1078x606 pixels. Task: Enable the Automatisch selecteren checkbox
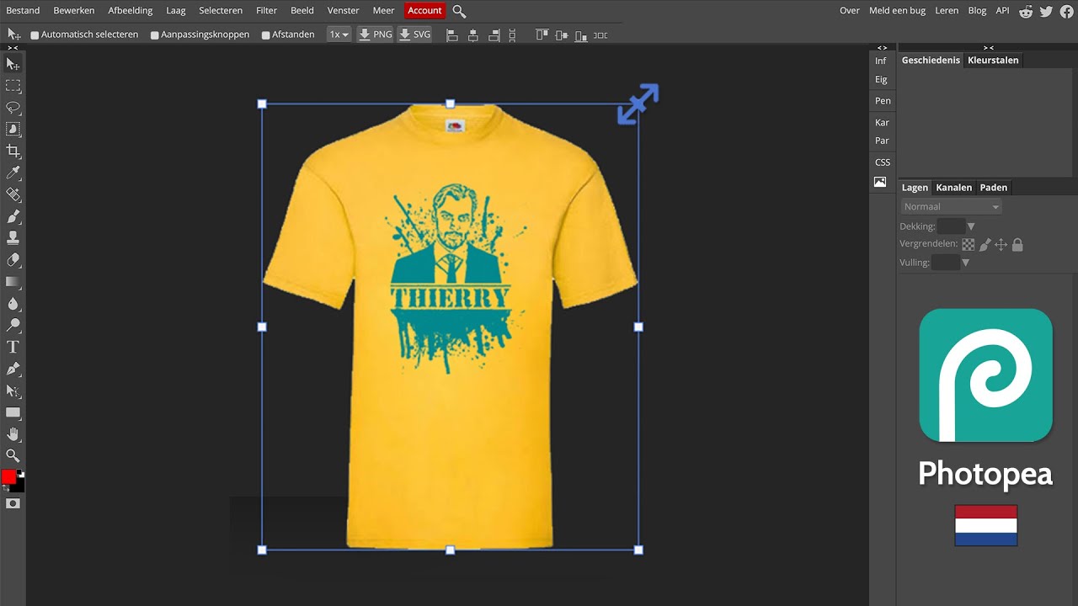point(35,35)
